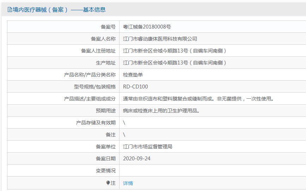The width and height of the screenshot is (306, 191).
Task: Click the product description starting with 通常由非织造布
Action: pos(198,99)
